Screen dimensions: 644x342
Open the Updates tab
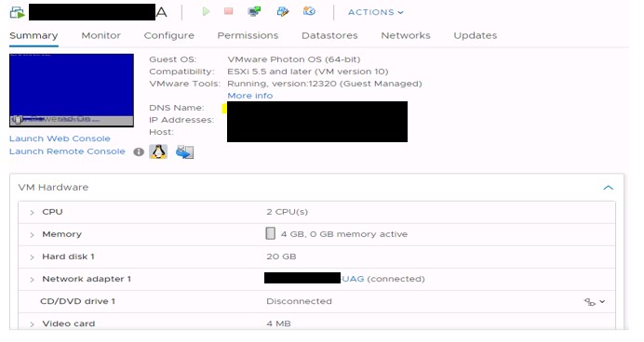476,35
